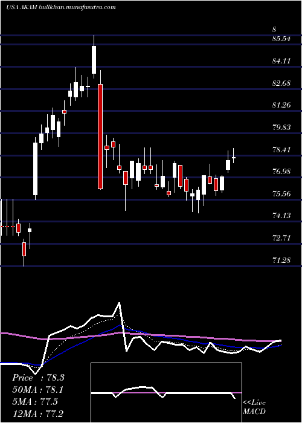302x423 pixels.
Task: Click inside the Live MACD inset chart
Action: [x=166, y=393]
